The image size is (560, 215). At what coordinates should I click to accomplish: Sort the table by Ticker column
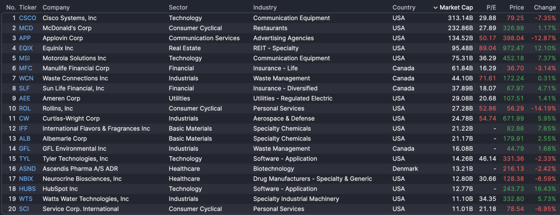28,7
